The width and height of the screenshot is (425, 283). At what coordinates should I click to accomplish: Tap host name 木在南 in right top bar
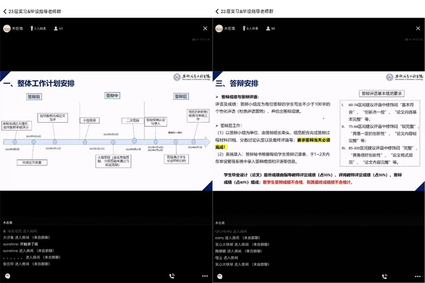click(229, 29)
